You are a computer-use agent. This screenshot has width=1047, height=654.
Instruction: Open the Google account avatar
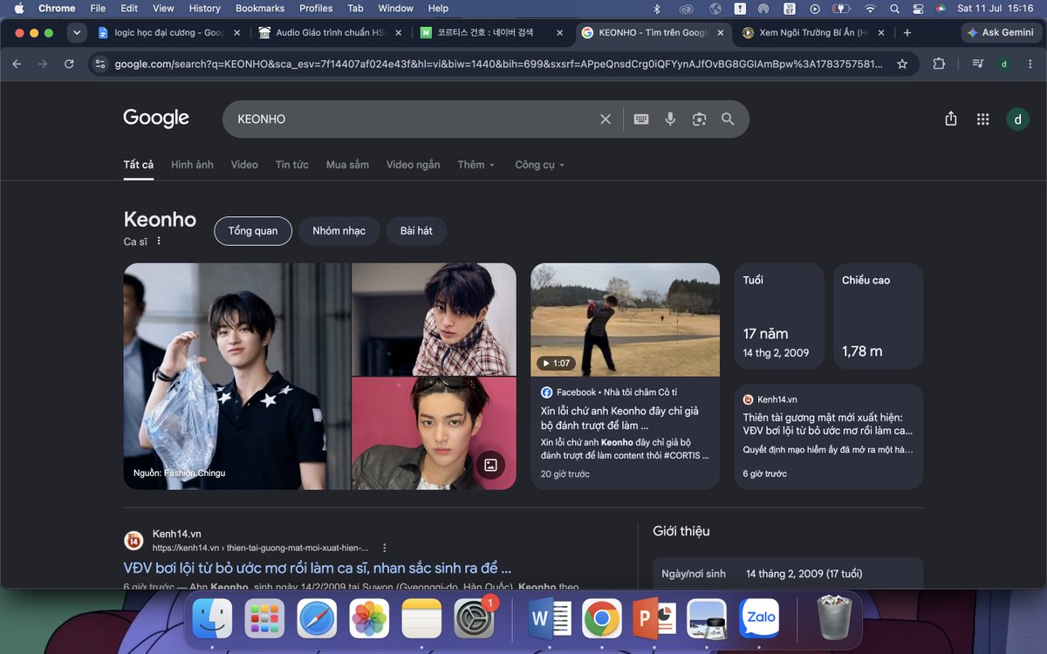tap(1017, 119)
